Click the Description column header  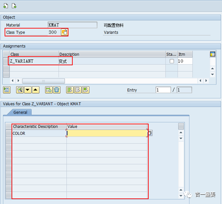click(x=112, y=54)
